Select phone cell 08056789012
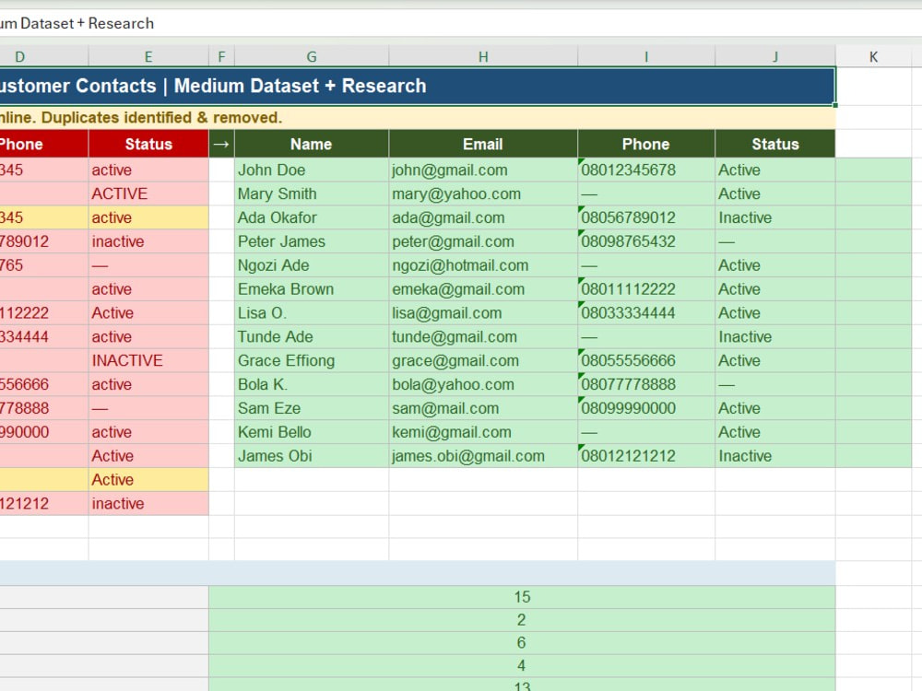 pos(646,217)
